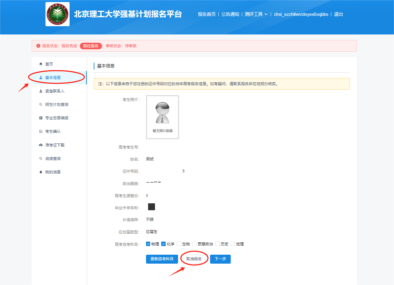This screenshot has width=394, height=285.
Task: Click the university logo in the header
Action: click(58, 14)
